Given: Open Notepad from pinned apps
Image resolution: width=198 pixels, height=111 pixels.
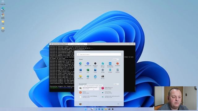Looking at the screenshot, I should pyautogui.click(x=110, y=71).
